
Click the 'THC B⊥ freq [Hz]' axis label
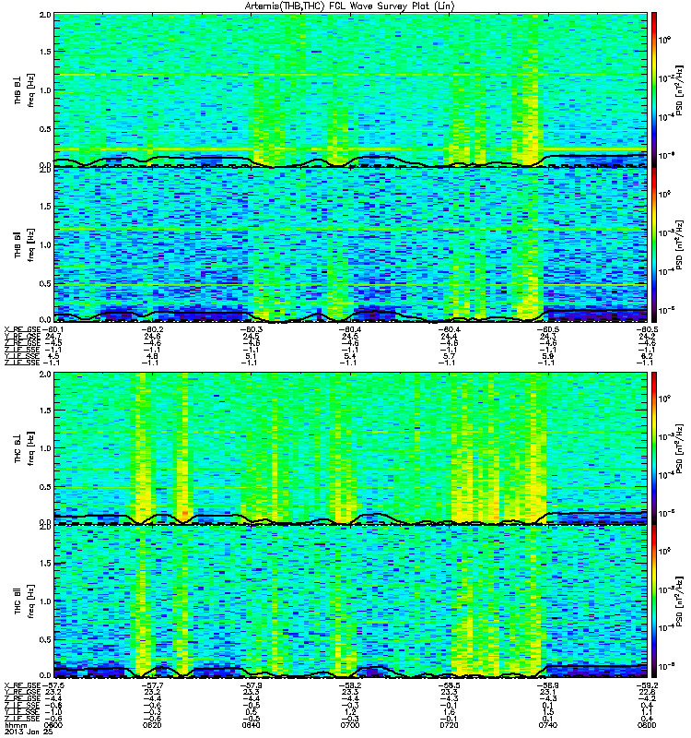point(24,448)
